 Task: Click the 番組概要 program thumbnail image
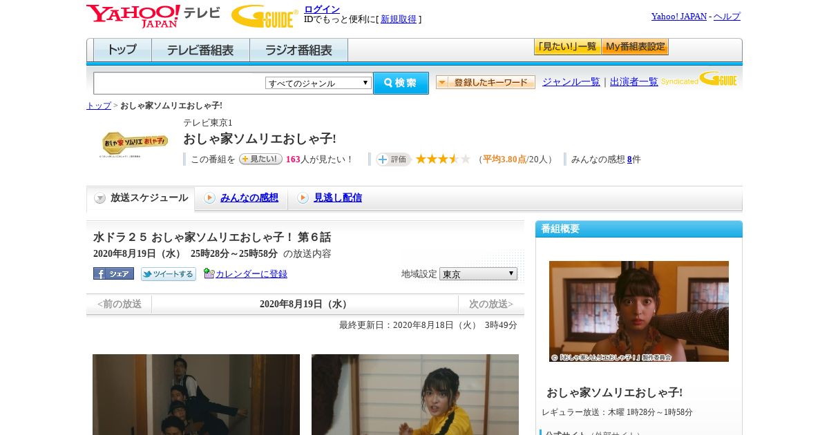639,311
